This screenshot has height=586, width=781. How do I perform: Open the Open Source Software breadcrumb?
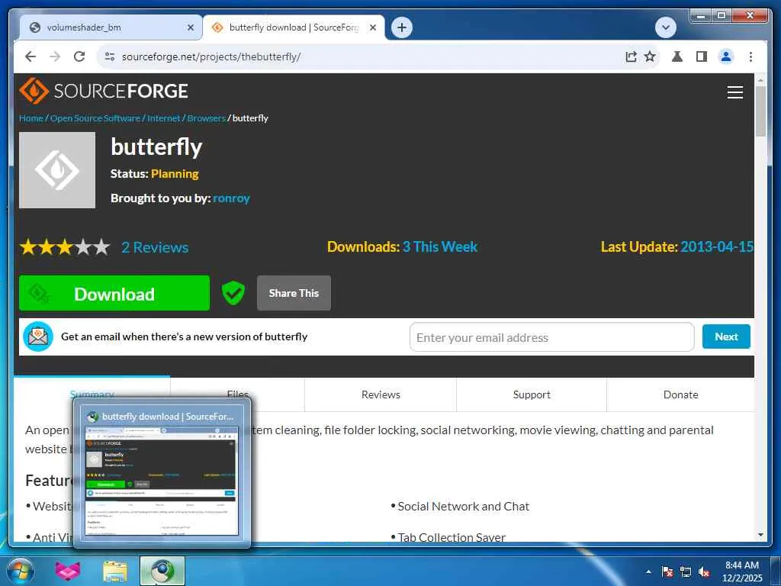[x=95, y=118]
